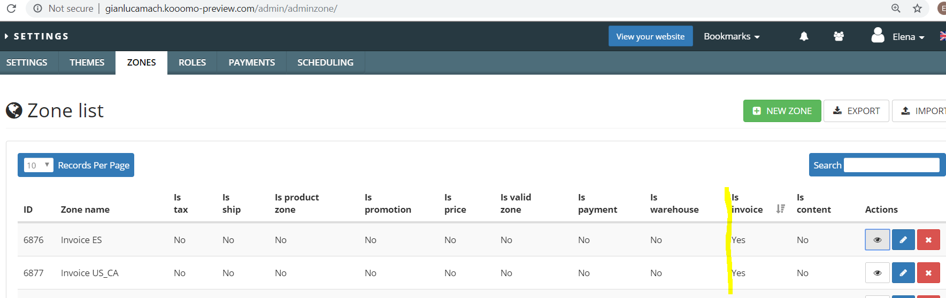Switch to the THEMES tab
This screenshot has width=946, height=298.
87,63
